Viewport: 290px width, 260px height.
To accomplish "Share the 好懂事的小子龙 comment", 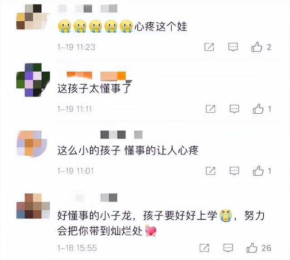I will coord(204,248).
